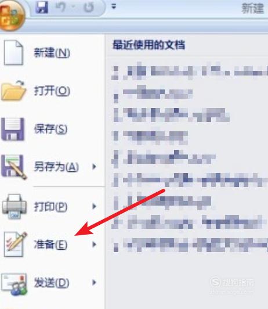Choose the 保存(S) menu entry
The image size is (268, 309).
coord(52,129)
